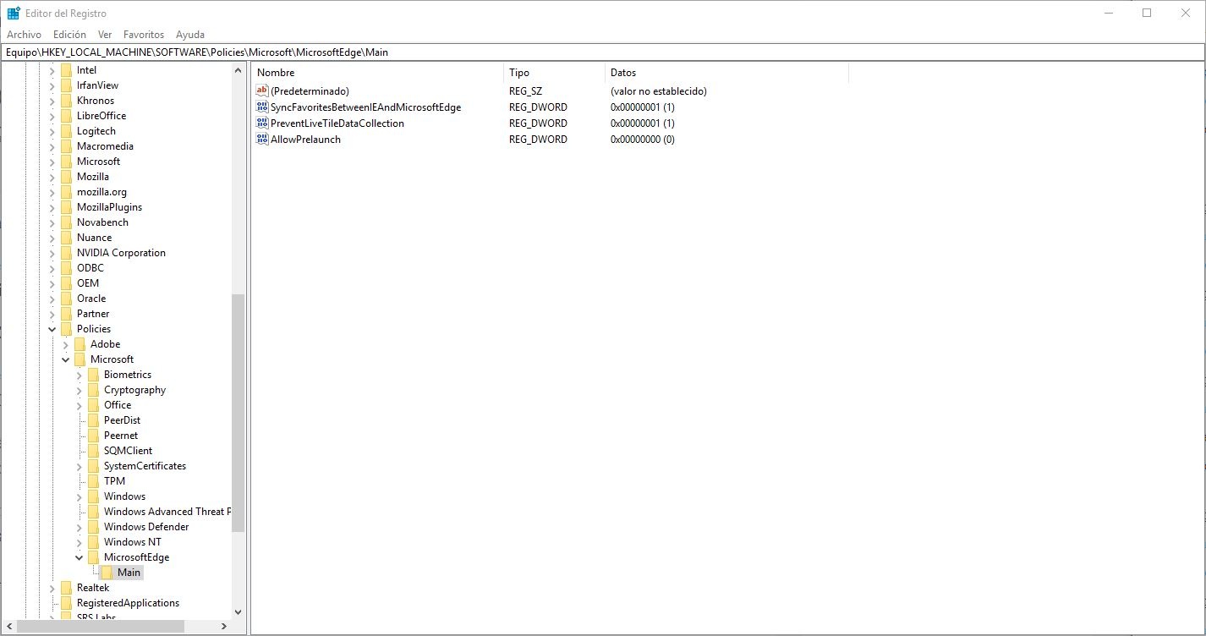1206x636 pixels.
Task: Open the Edición menu
Action: click(69, 35)
